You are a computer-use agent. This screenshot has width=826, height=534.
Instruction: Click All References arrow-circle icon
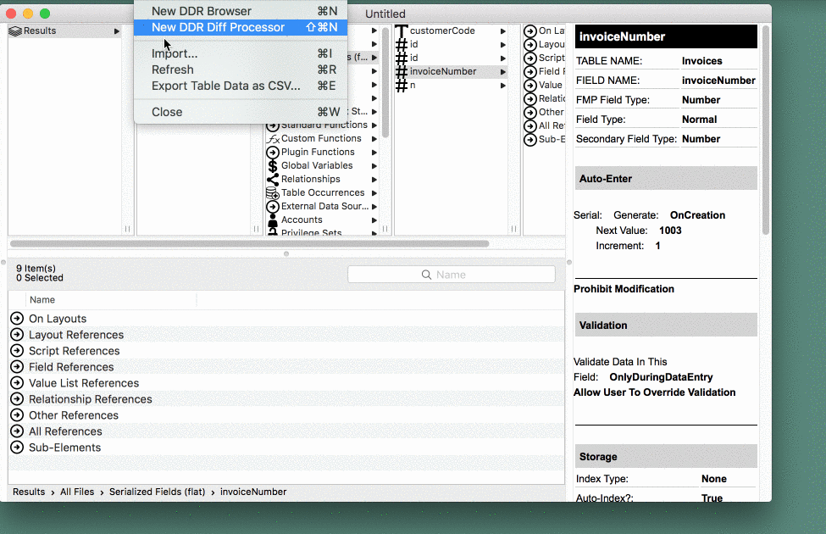(18, 431)
